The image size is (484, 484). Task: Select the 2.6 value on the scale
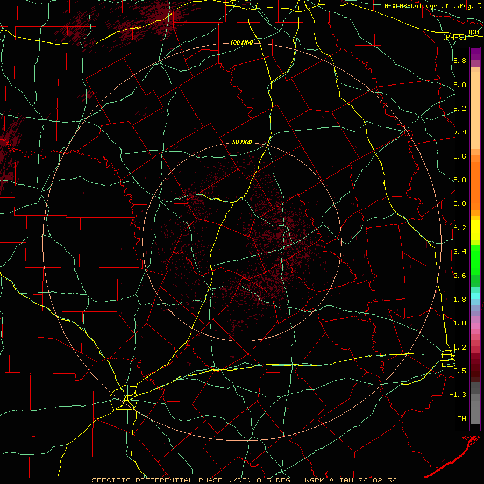(x=460, y=276)
